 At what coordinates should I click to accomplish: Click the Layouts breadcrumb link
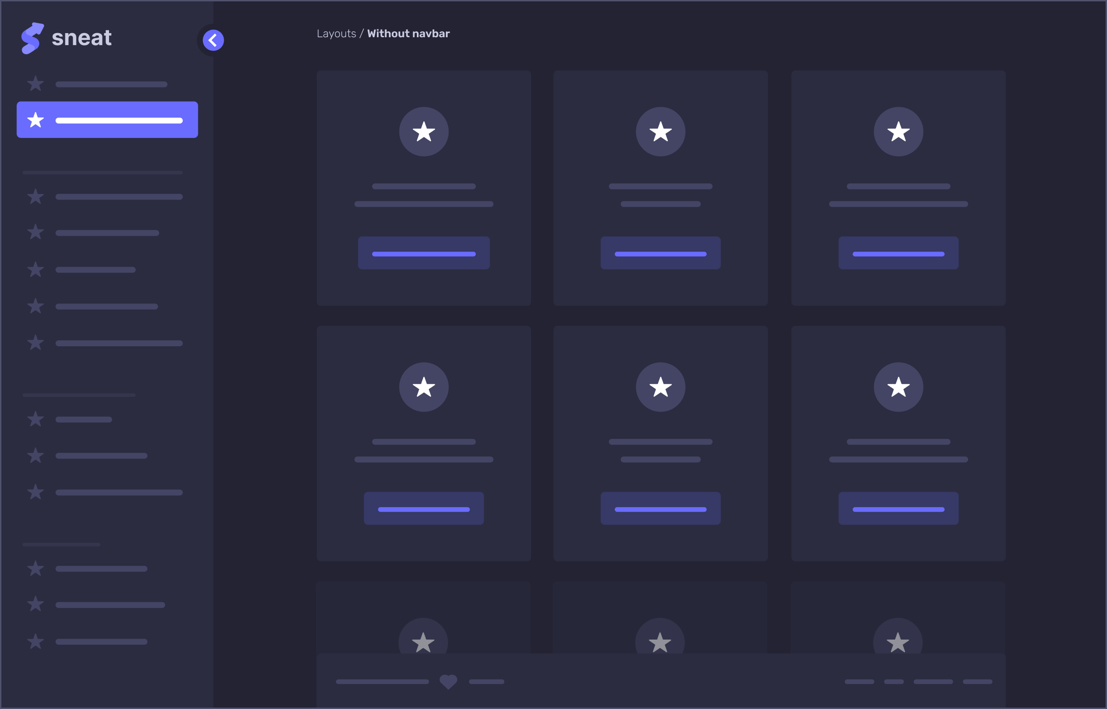point(336,34)
